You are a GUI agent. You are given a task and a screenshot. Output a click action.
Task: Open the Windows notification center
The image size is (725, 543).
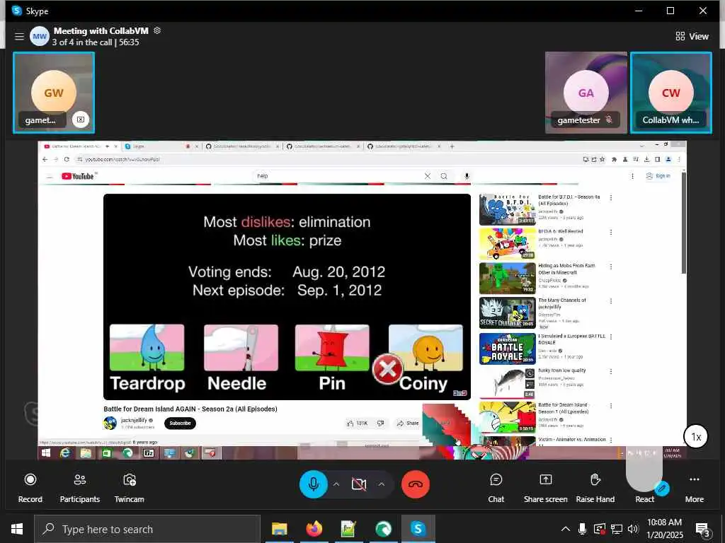(x=702, y=530)
